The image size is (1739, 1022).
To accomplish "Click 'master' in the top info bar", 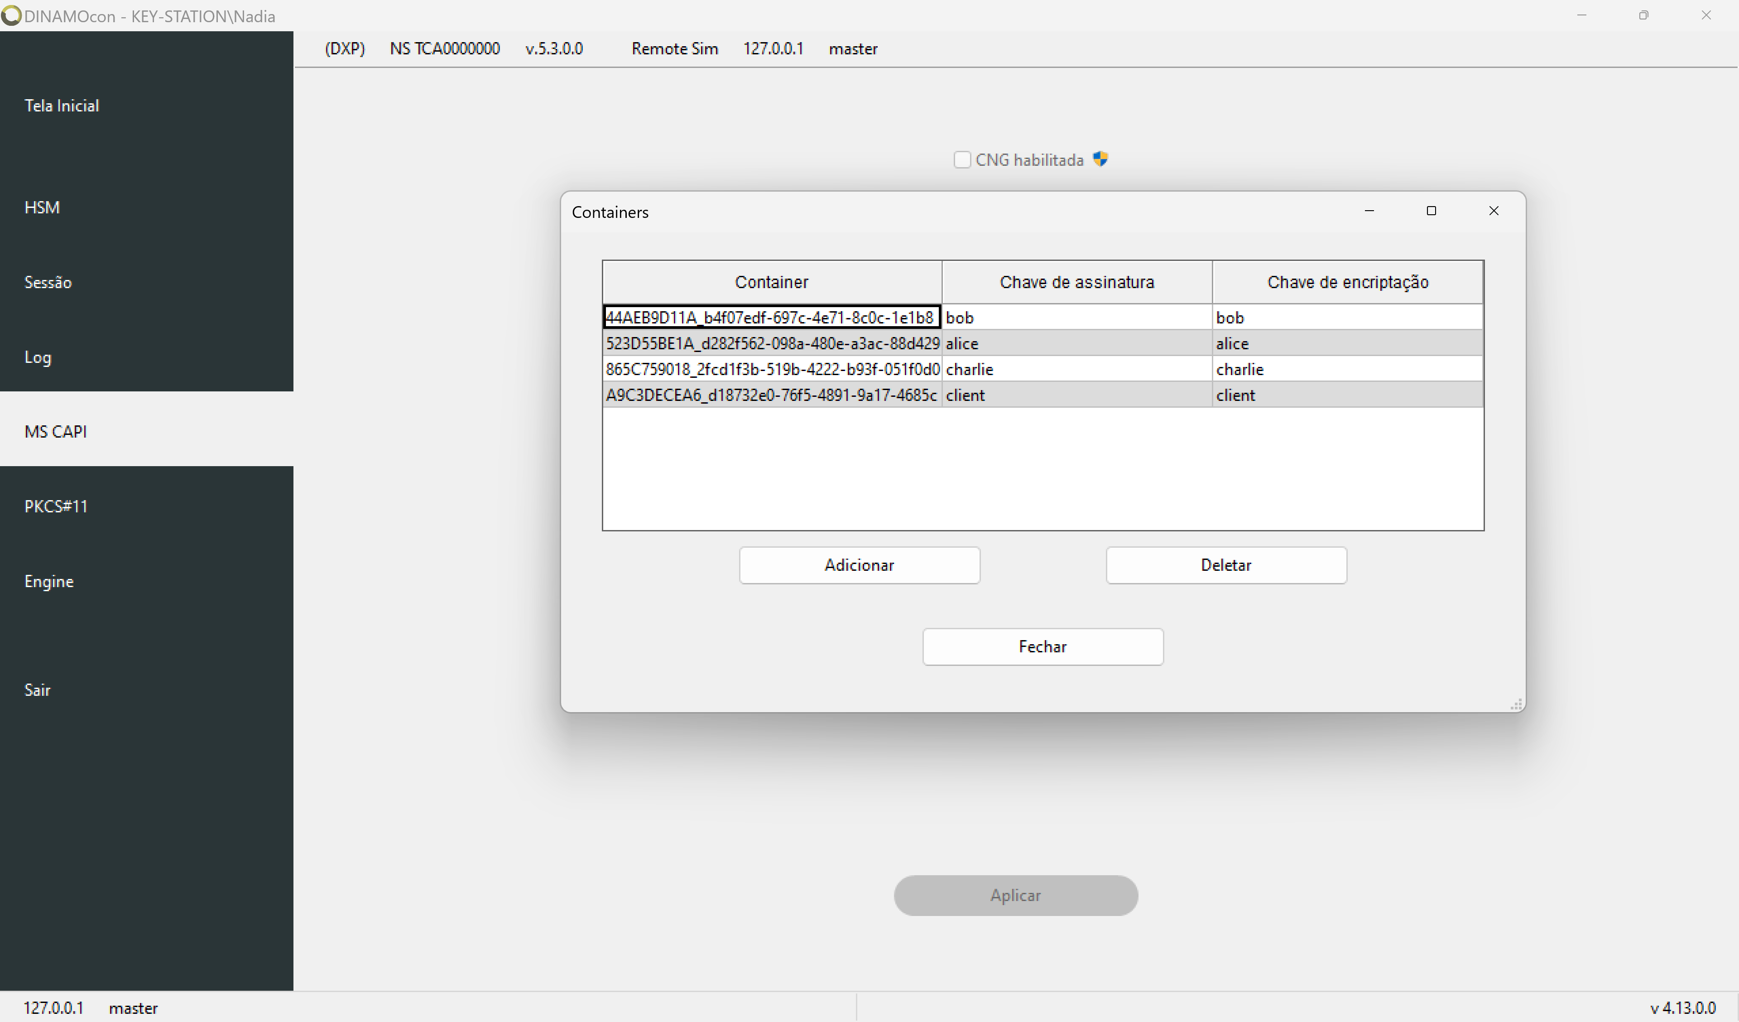I will point(853,49).
